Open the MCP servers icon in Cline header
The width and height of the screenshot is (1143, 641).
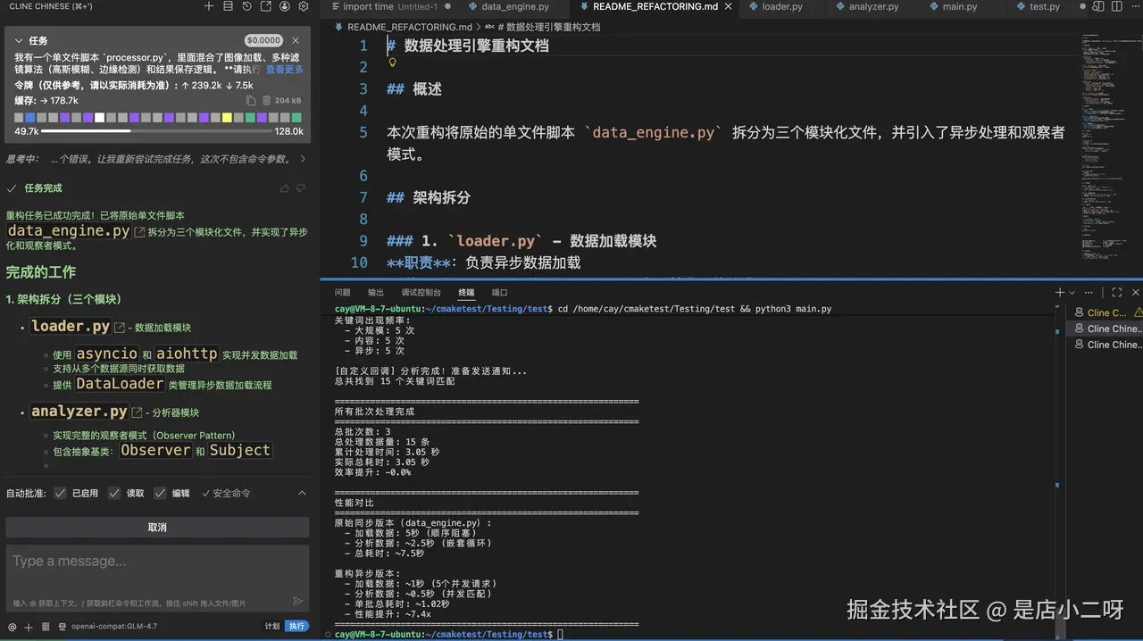[228, 6]
